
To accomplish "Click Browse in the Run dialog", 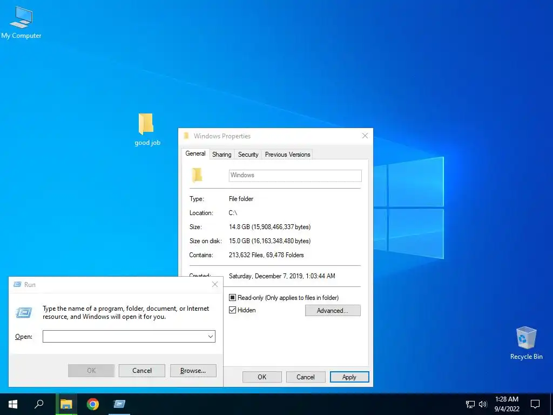I will point(193,371).
